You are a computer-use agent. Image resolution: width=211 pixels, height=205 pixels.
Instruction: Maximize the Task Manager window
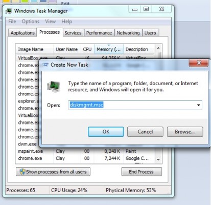pyautogui.click(x=146, y=9)
